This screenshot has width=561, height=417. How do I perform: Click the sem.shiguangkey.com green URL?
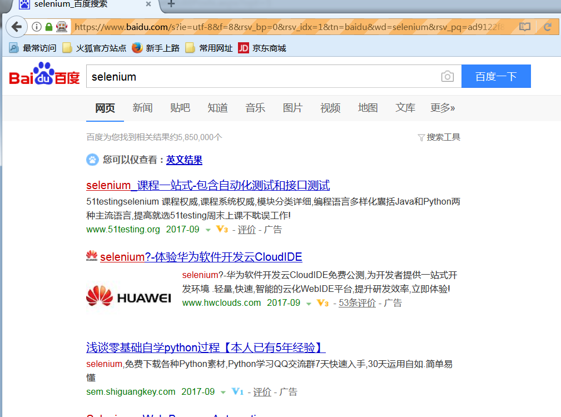(x=131, y=391)
